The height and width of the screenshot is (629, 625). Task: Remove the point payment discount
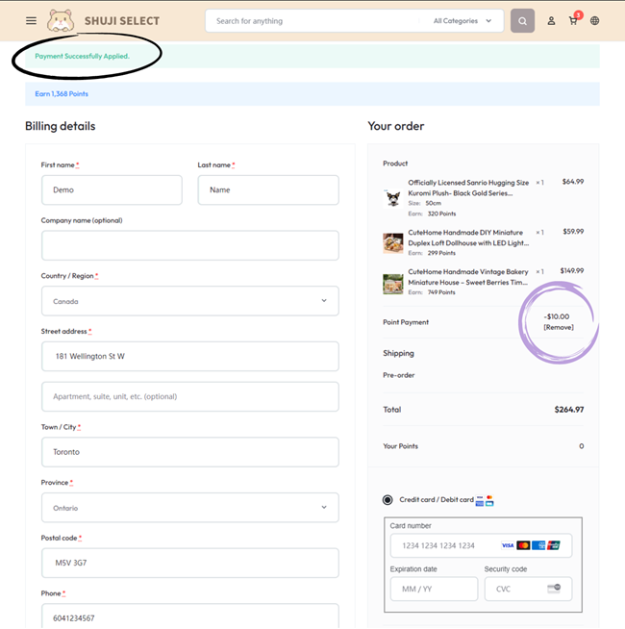coord(559,327)
